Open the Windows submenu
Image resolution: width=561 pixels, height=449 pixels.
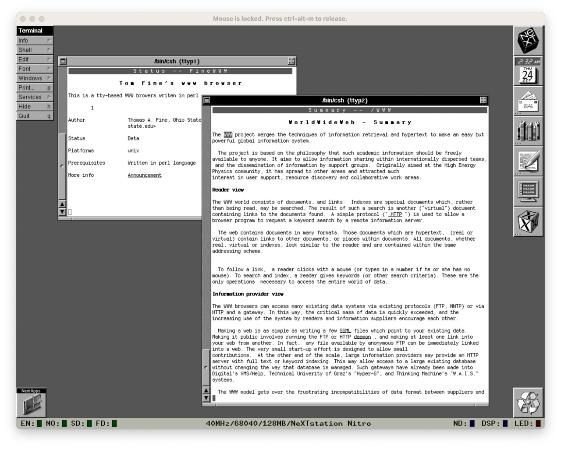click(35, 78)
